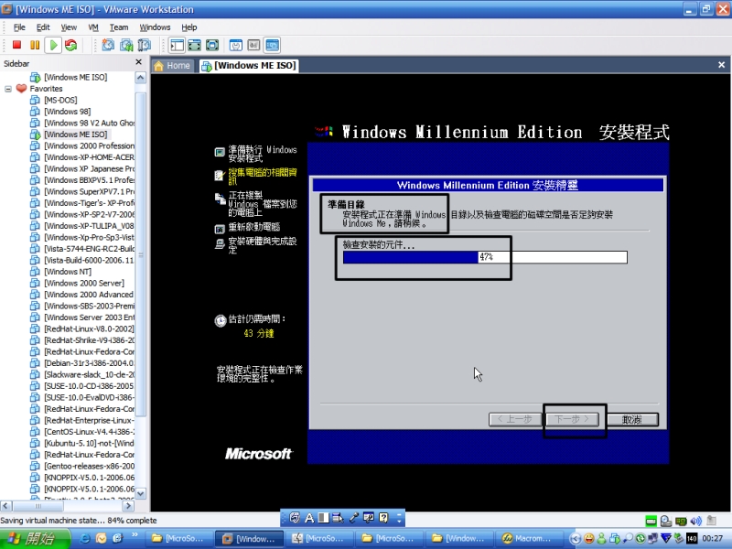732x549 pixels.
Task: Open the Help menu
Action: 189,27
